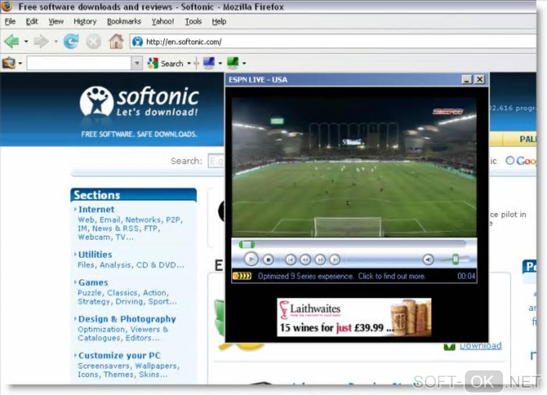
Task: Click the player seek bar handle
Action: [x=247, y=244]
